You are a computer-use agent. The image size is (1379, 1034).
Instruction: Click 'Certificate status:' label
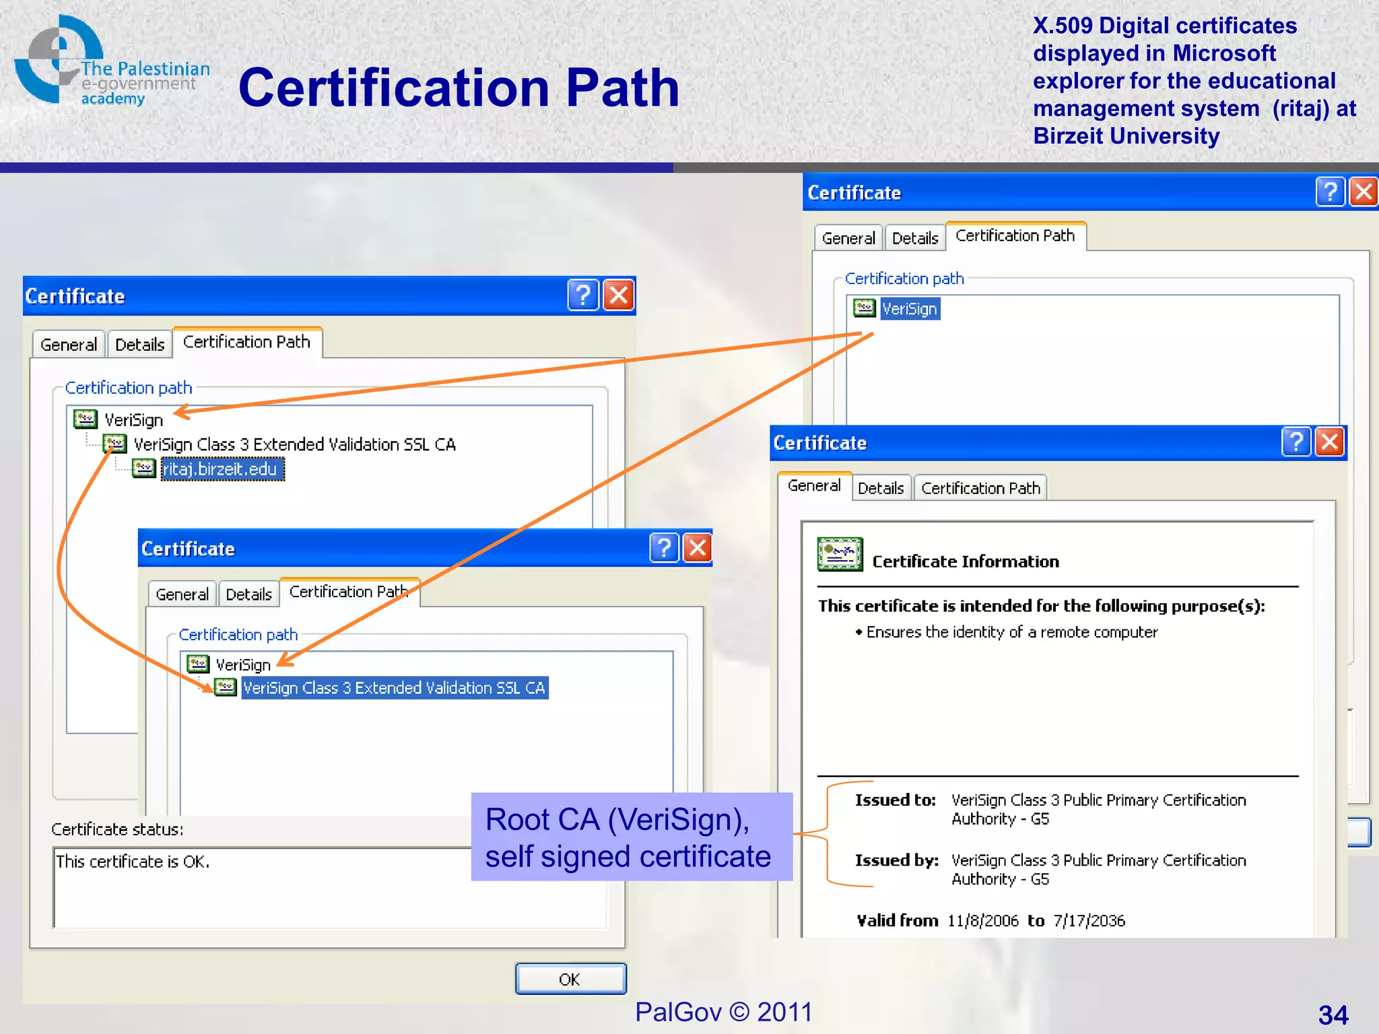coord(117,829)
